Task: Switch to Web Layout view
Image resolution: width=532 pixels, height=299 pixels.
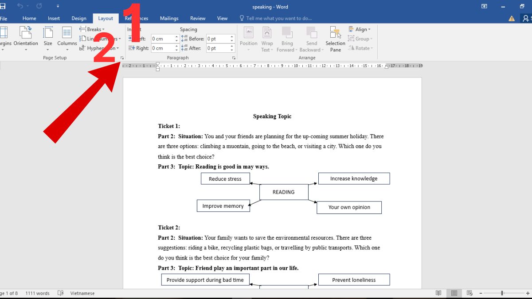Action: pos(469,293)
